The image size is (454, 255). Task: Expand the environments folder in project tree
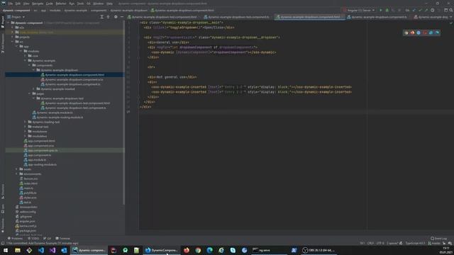(17, 174)
